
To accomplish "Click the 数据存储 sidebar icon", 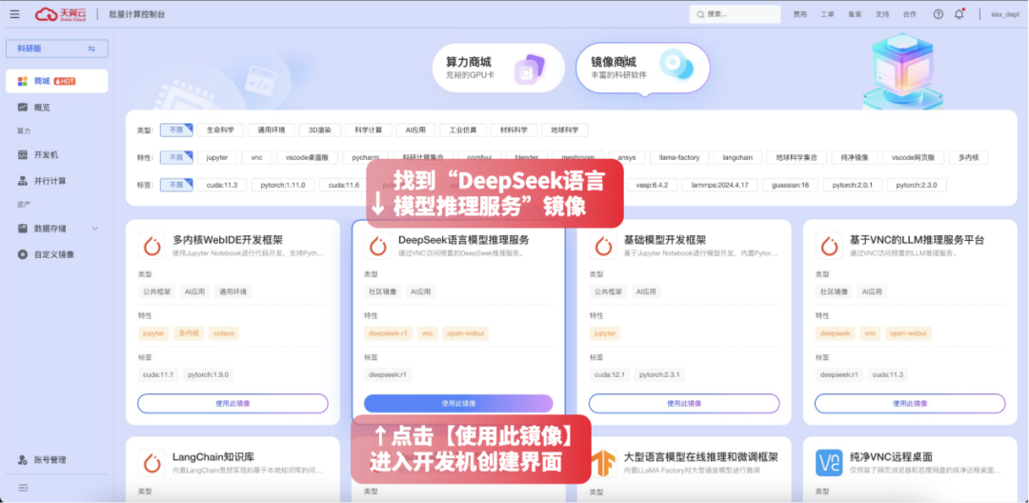I will click(22, 229).
